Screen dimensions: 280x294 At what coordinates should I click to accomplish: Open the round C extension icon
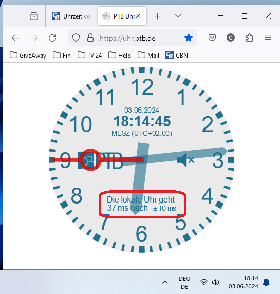[231, 38]
